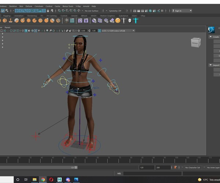Image resolution: width=220 pixels, height=183 pixels.
Task: Click the first orange sculpt sphere shelf icon
Action: pyautogui.click(x=5, y=20)
